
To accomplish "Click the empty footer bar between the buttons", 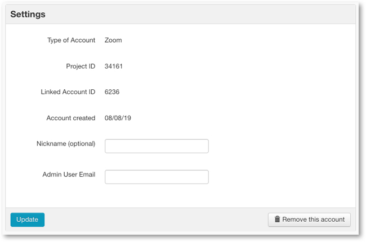I will [x=156, y=220].
